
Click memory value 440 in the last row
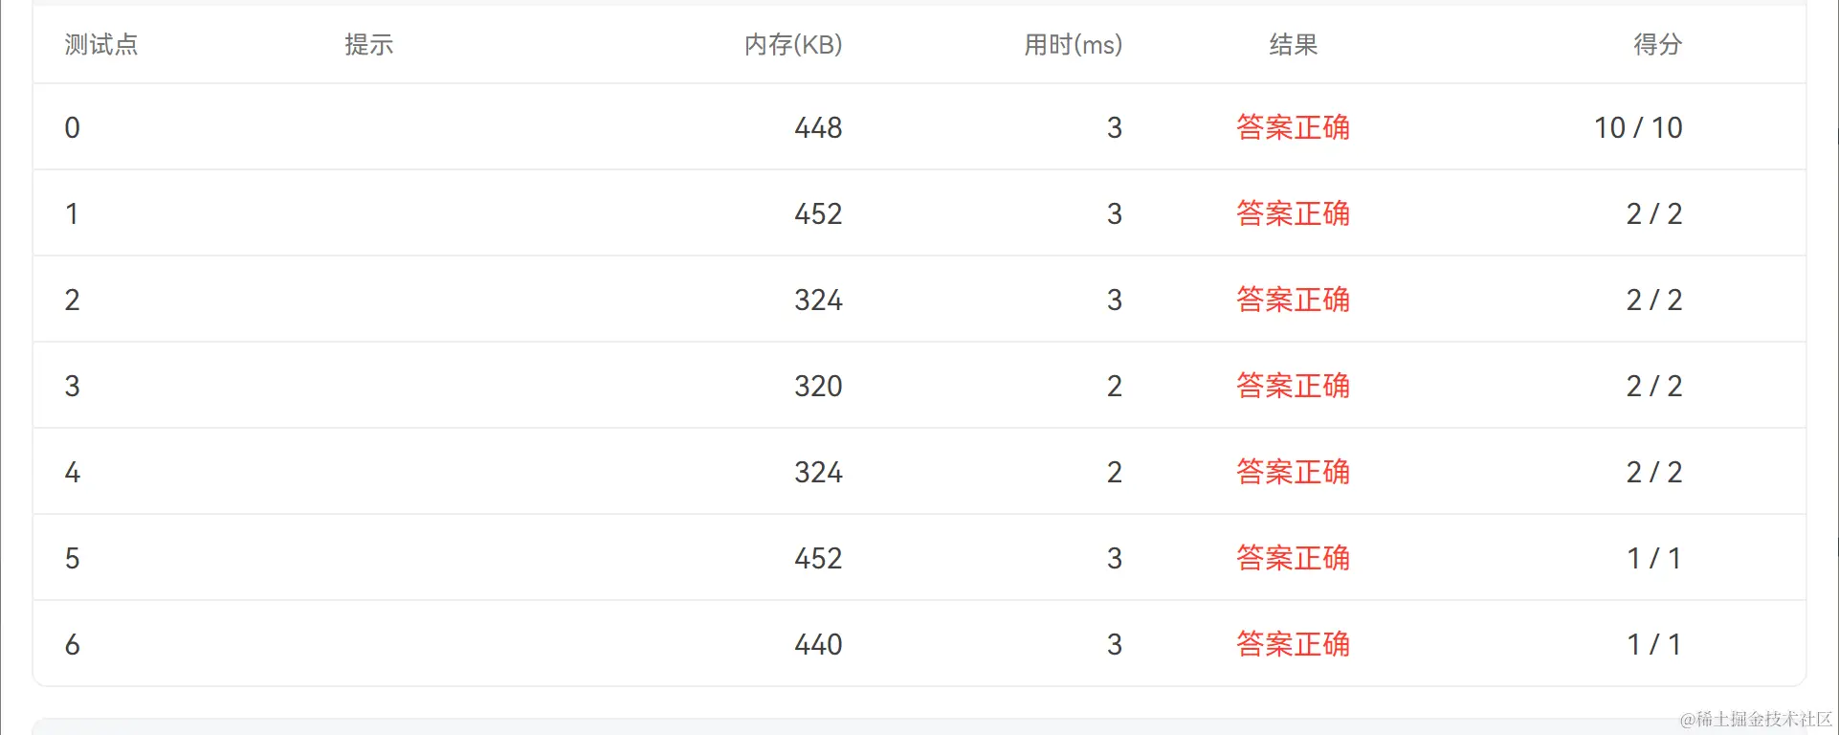[818, 644]
